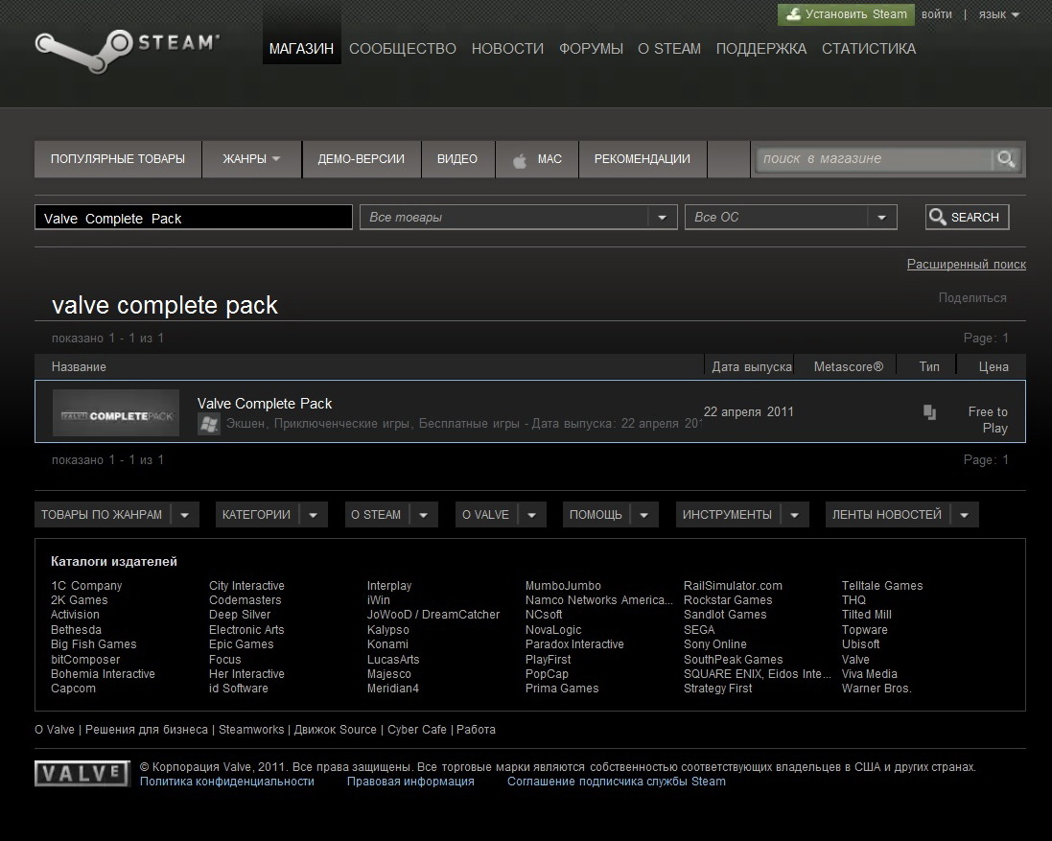Select ПОПУЛЯРНЫЕ ТОВАРЫ in store navigation
The height and width of the screenshot is (841, 1052).
(x=118, y=159)
